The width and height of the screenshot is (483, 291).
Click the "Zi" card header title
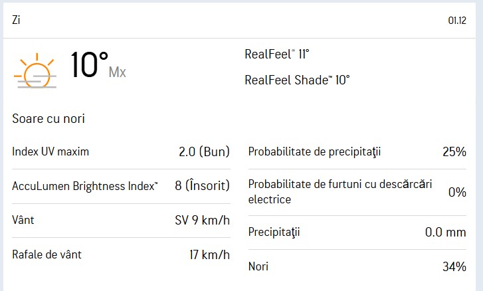click(x=17, y=19)
